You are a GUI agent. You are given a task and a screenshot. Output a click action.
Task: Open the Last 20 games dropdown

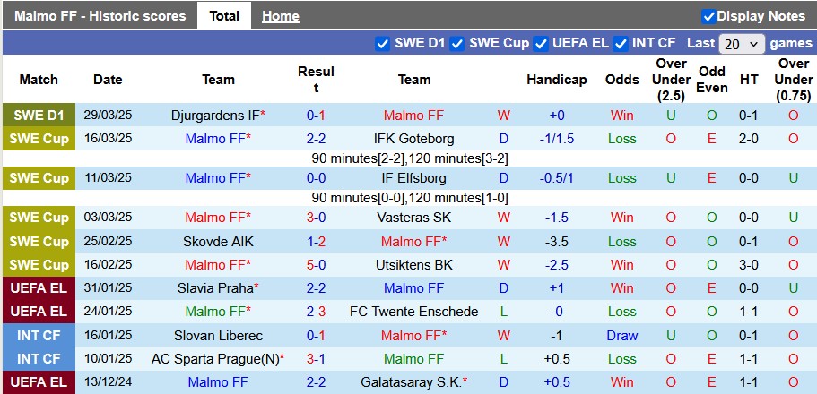742,44
